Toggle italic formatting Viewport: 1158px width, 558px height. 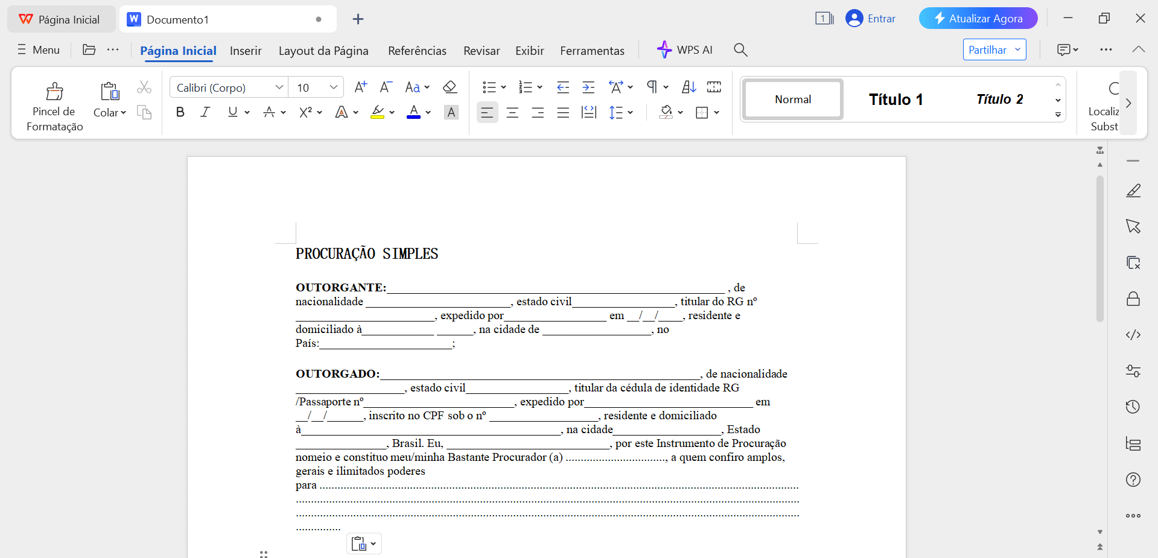[205, 112]
